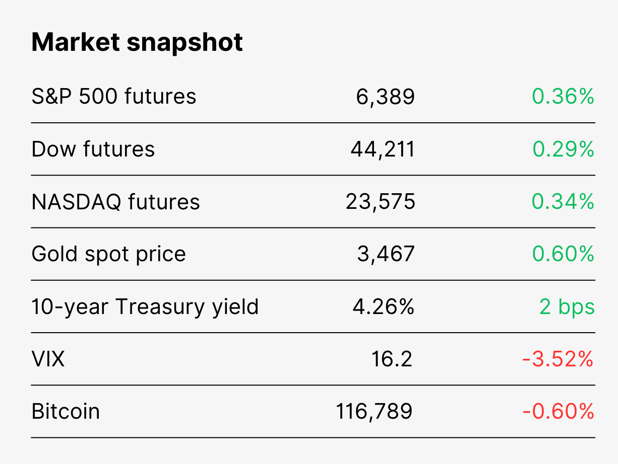Select the VIX row label
618x464 pixels.
pyautogui.click(x=48, y=359)
